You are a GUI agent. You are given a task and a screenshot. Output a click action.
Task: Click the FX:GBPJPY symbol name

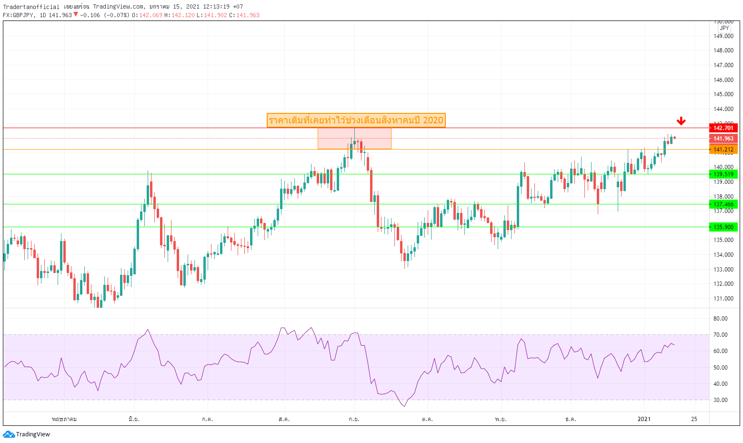pyautogui.click(x=19, y=15)
